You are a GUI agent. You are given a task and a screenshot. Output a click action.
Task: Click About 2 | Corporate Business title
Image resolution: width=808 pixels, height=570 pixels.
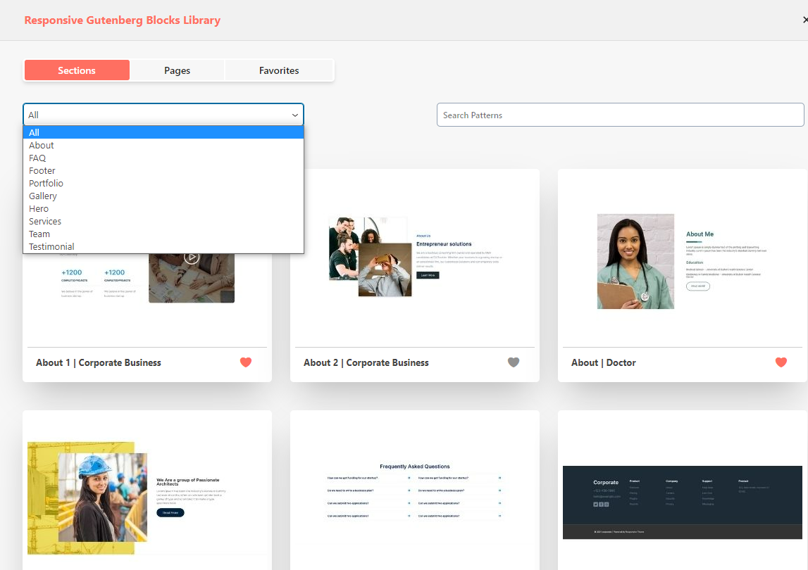366,362
